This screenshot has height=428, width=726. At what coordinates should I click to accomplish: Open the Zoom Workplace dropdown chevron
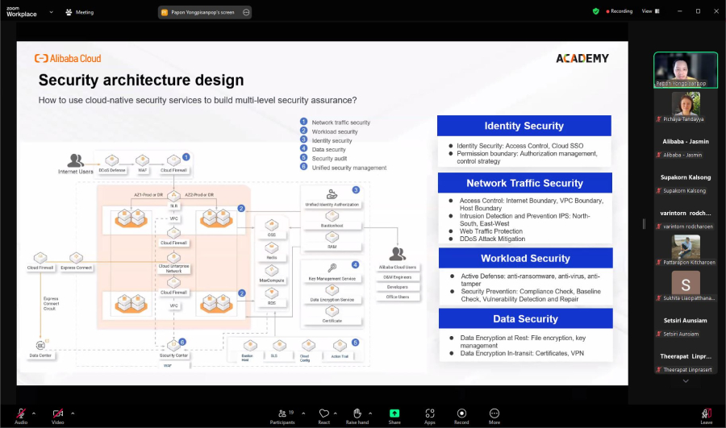coord(52,12)
